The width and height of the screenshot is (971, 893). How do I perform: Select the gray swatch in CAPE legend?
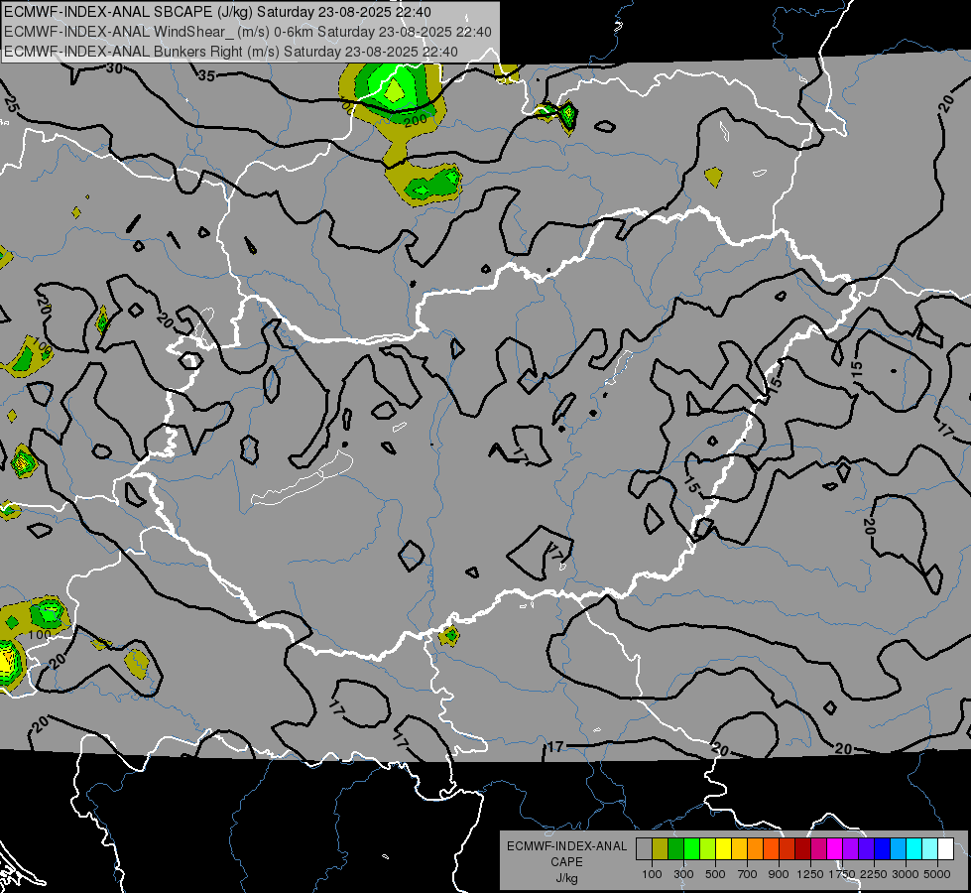644,849
